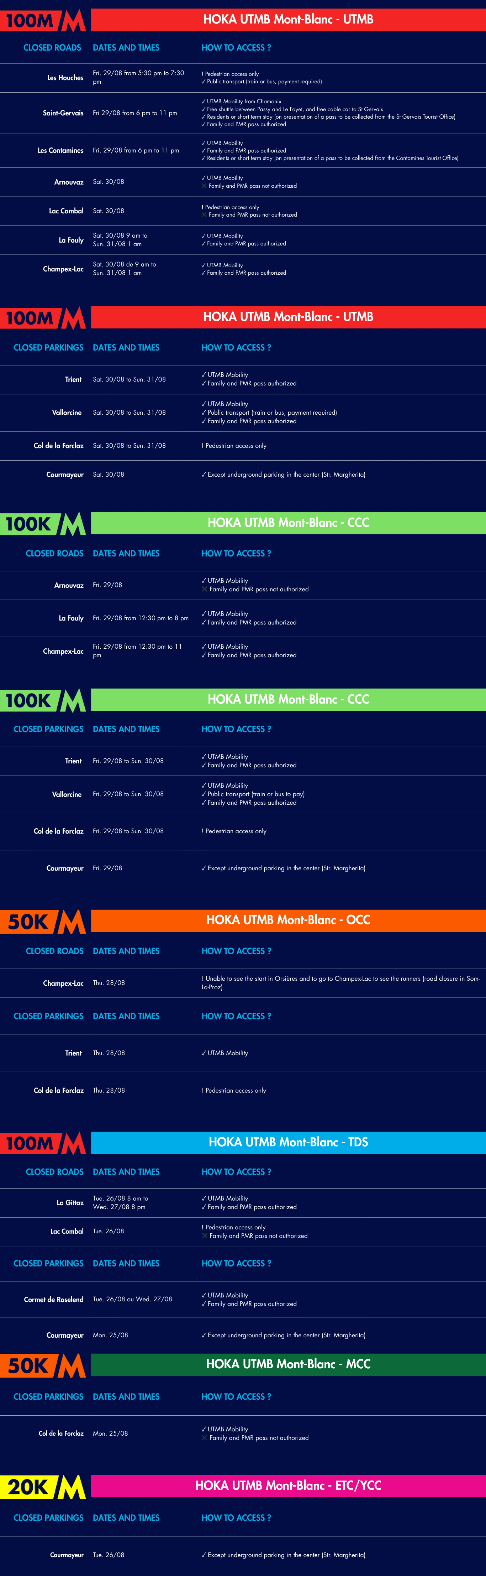Click CLOSED PARKINGS heading under the MCC banner
The height and width of the screenshot is (1576, 486).
(x=48, y=1397)
